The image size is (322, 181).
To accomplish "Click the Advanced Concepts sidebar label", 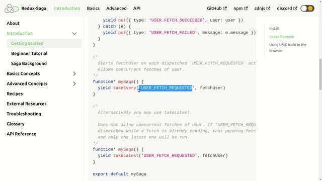I will coord(27,83).
